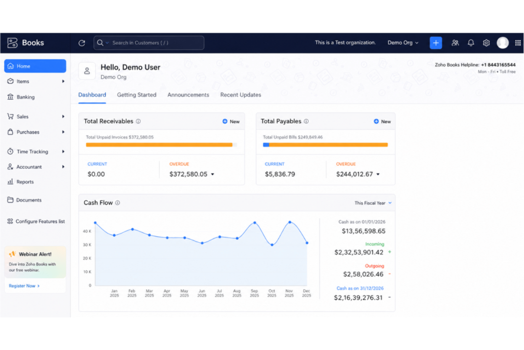Click closing cash $2,16,39,276.31
The width and height of the screenshot is (524, 350).
tap(358, 298)
